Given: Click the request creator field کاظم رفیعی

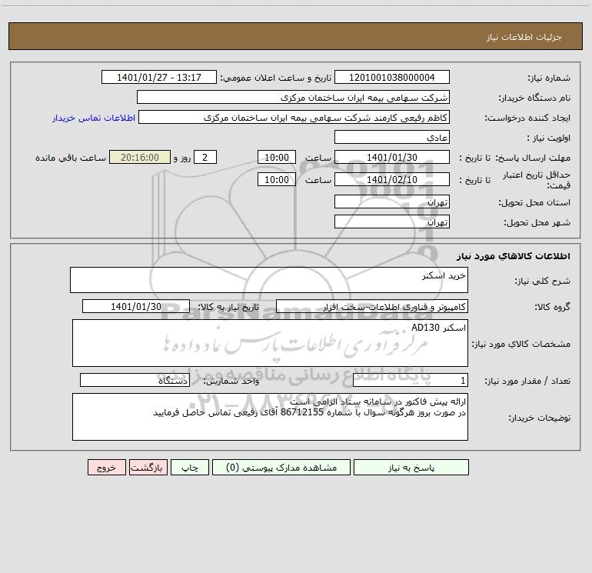Looking at the screenshot, I should click(294, 117).
